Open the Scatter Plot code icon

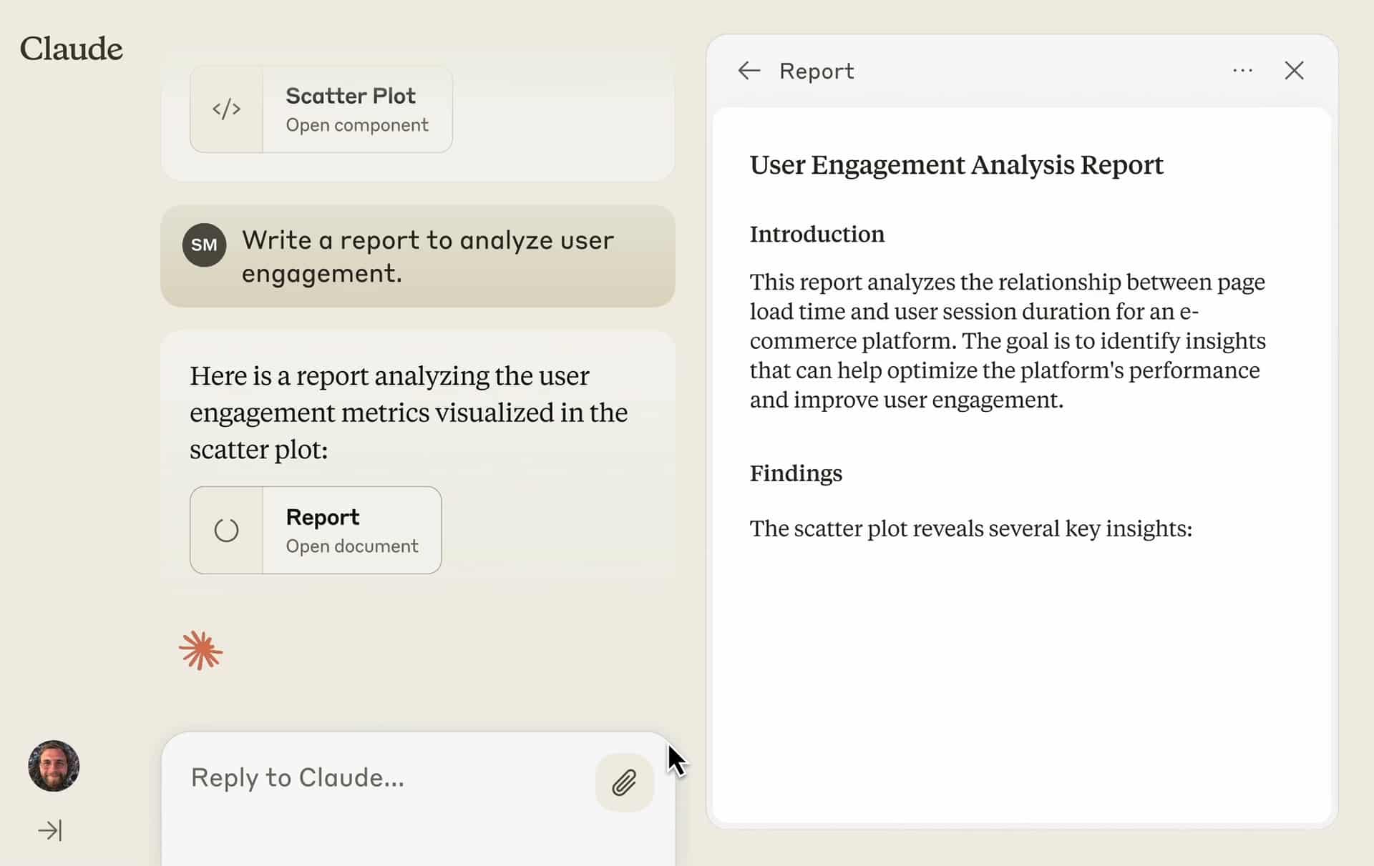coord(226,109)
